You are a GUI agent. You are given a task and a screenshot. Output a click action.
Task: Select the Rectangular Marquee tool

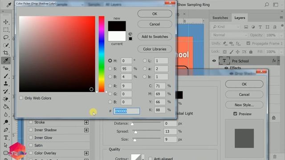click(x=6, y=30)
